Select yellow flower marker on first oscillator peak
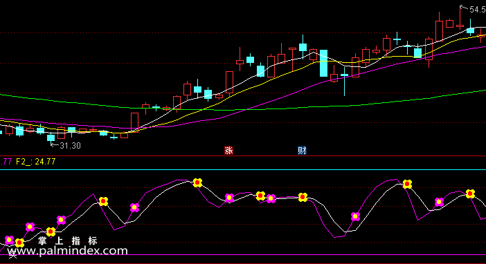Image resolution: width=486 pixels, height=264 pixels. [103, 201]
